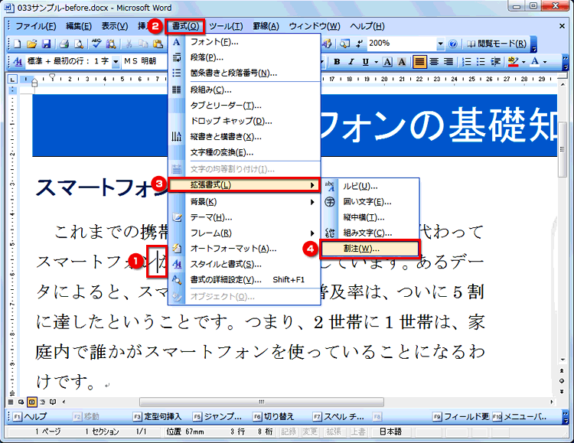Image resolution: width=574 pixels, height=443 pixels.
Task: Click F7 スペル チェック function key button
Action: pyautogui.click(x=338, y=417)
